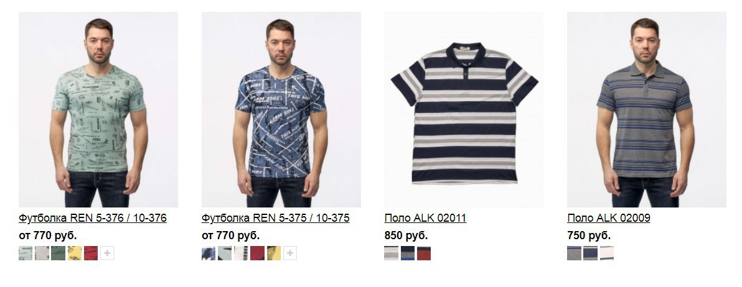742x287 pixels.
Task: Choose the dark green swatch for REN 5-376
Action: tap(59, 253)
